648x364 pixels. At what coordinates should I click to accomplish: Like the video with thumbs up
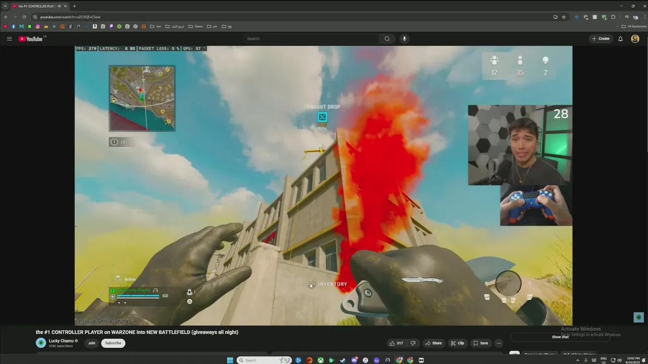pos(396,343)
